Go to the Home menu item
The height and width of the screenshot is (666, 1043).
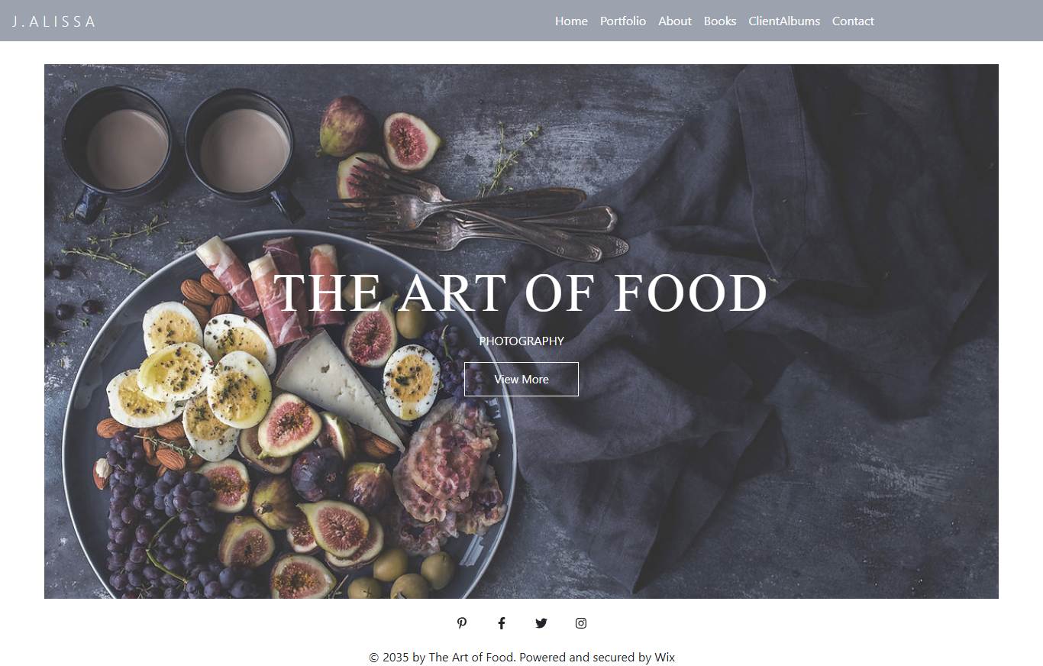tap(571, 21)
